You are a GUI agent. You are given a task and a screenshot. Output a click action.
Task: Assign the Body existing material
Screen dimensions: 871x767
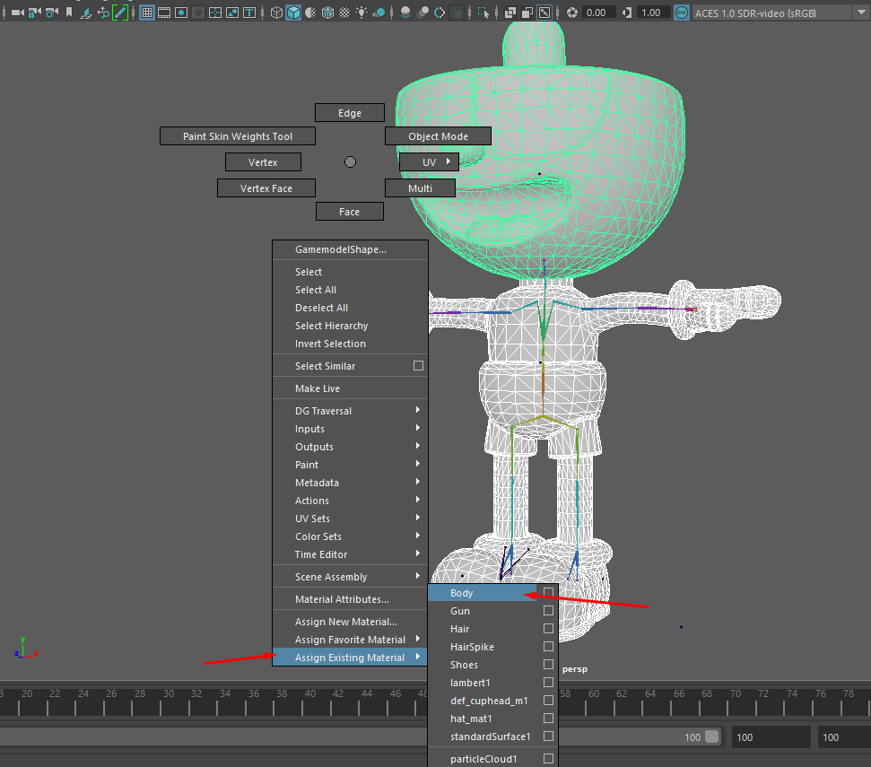coord(483,593)
